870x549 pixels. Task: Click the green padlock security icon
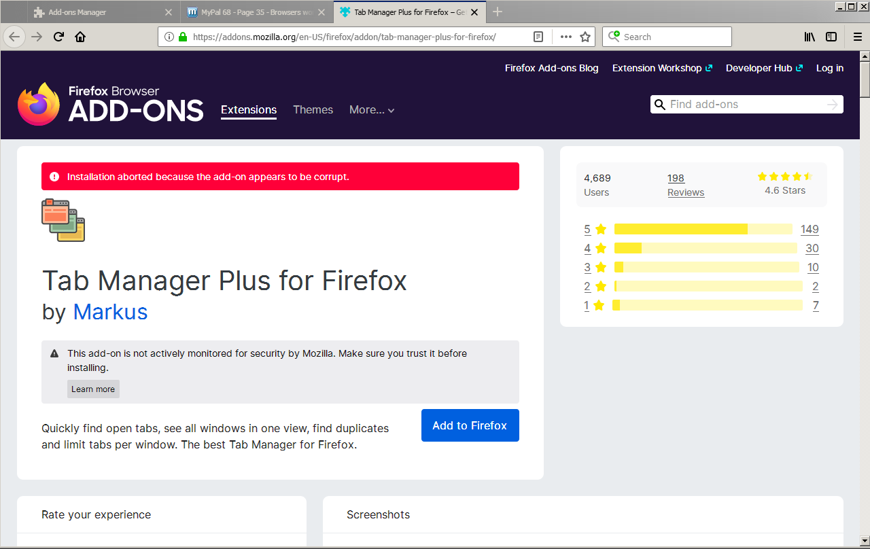click(182, 37)
